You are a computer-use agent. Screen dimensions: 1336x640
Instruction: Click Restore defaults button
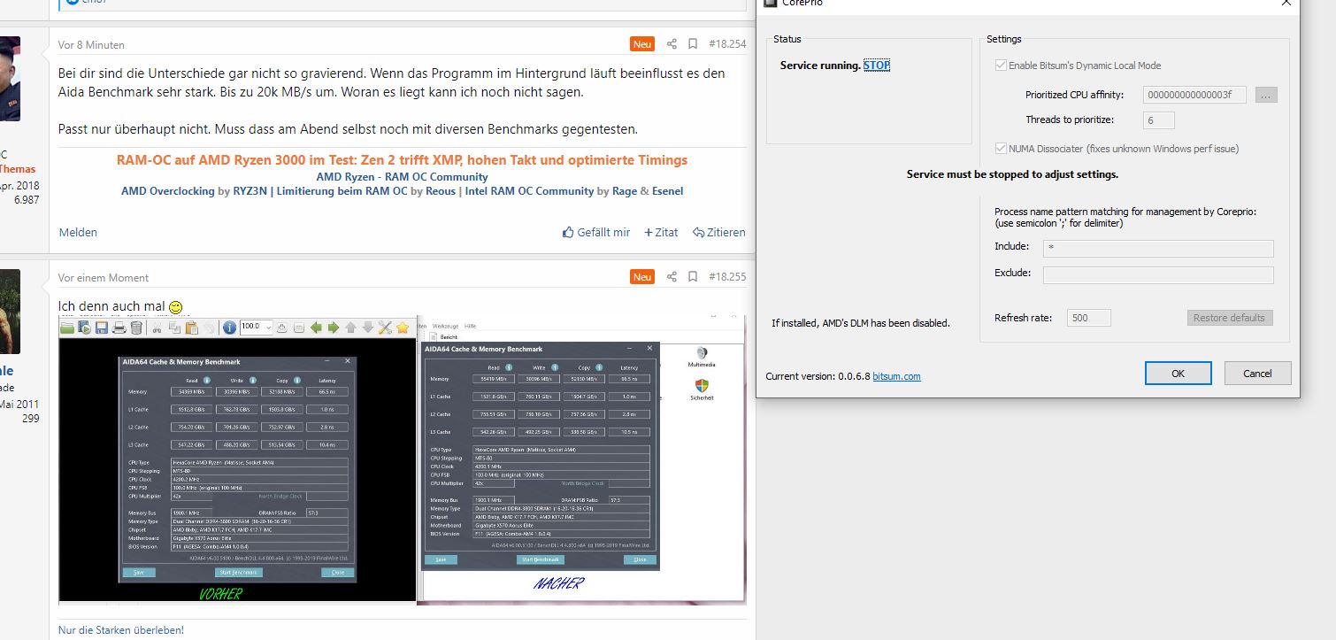coord(1230,318)
